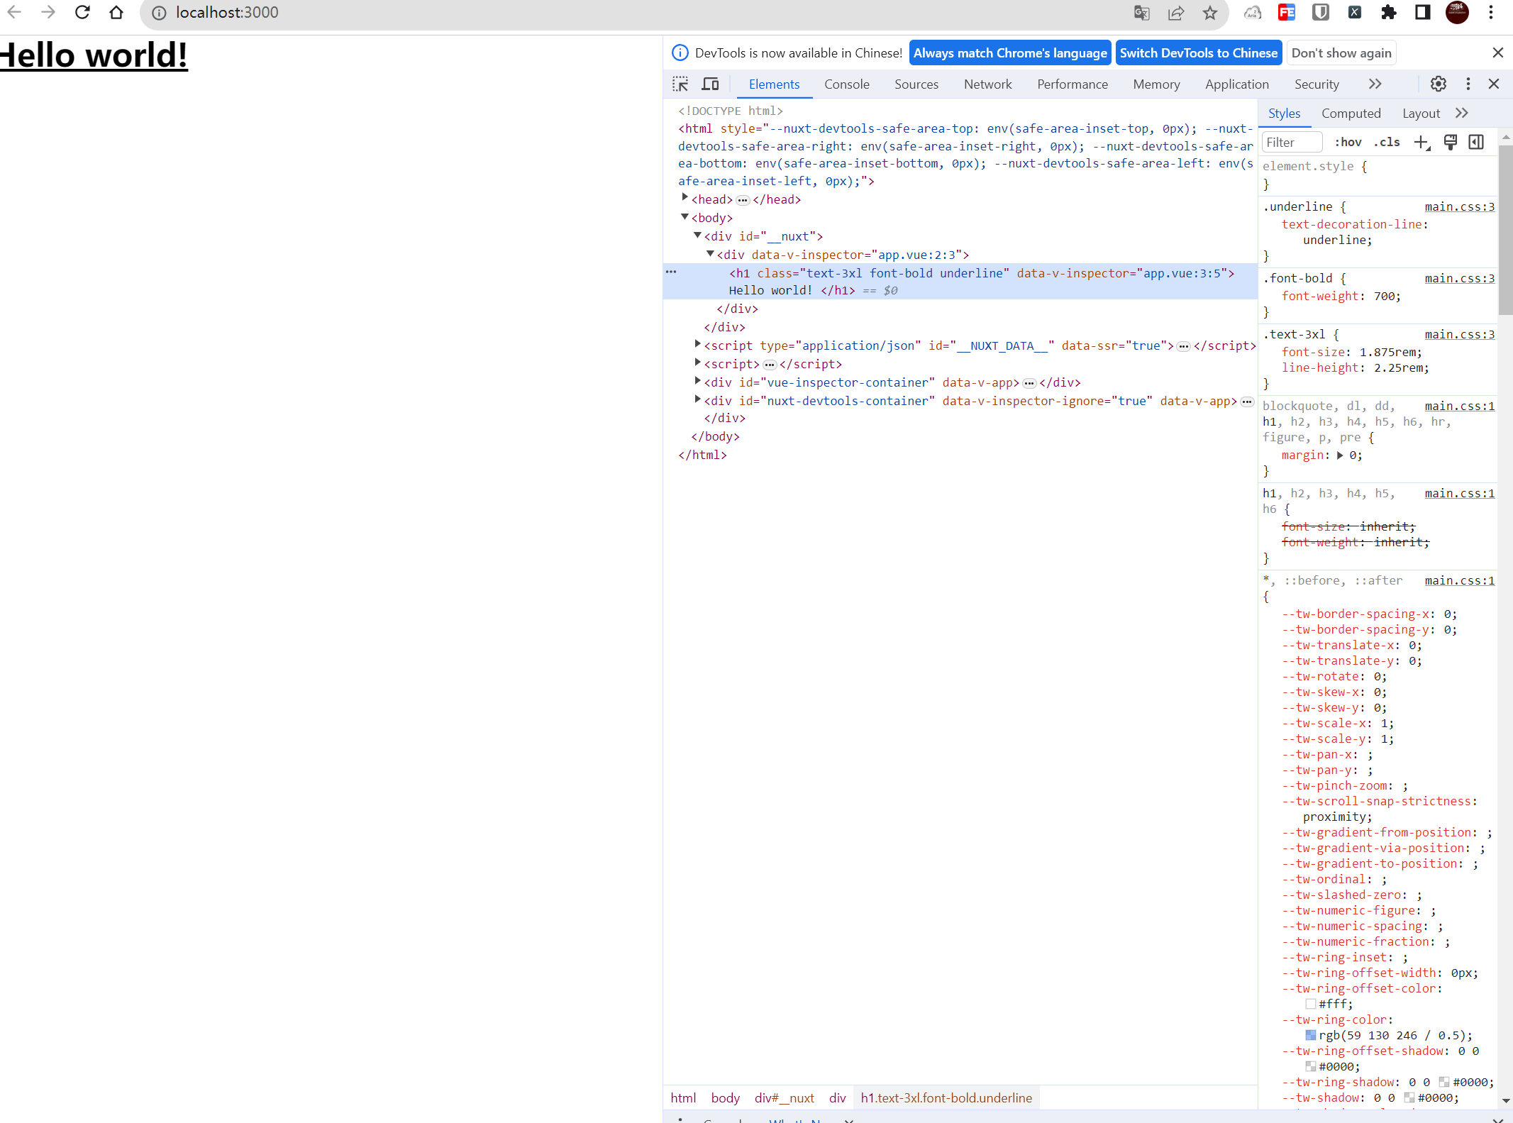Click the browser forward arrow
The image size is (1513, 1123).
pos(48,12)
